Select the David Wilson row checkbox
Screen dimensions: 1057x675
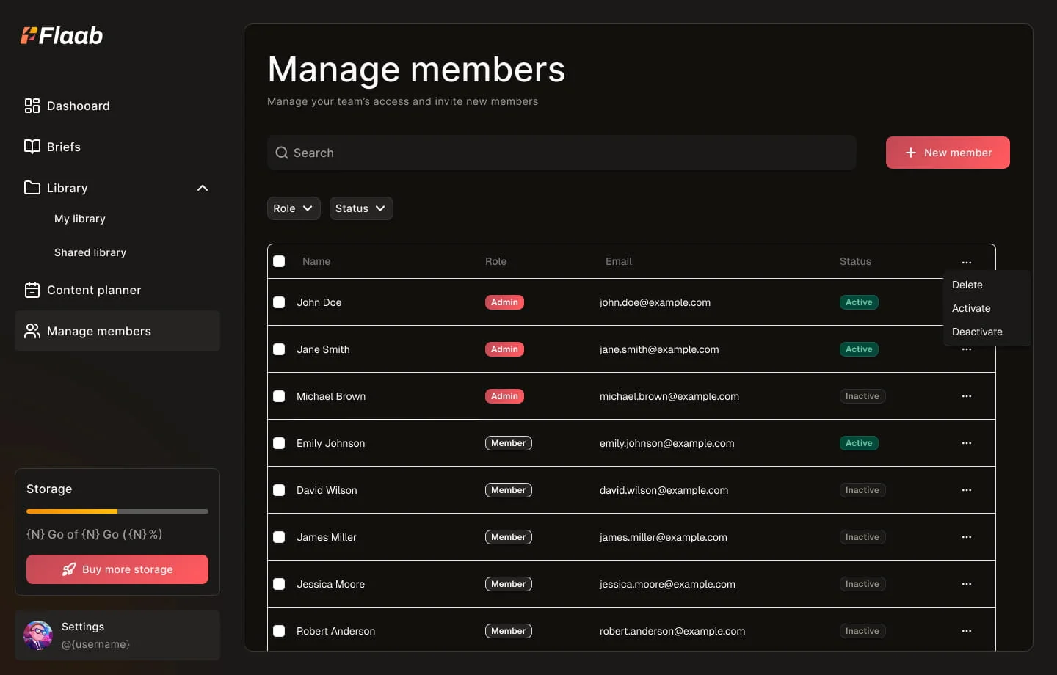coord(279,490)
